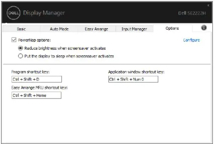The width and height of the screenshot is (215, 144).
Task: Focus the Easy Arrange MRU shortcut key field
Action: [36, 95]
